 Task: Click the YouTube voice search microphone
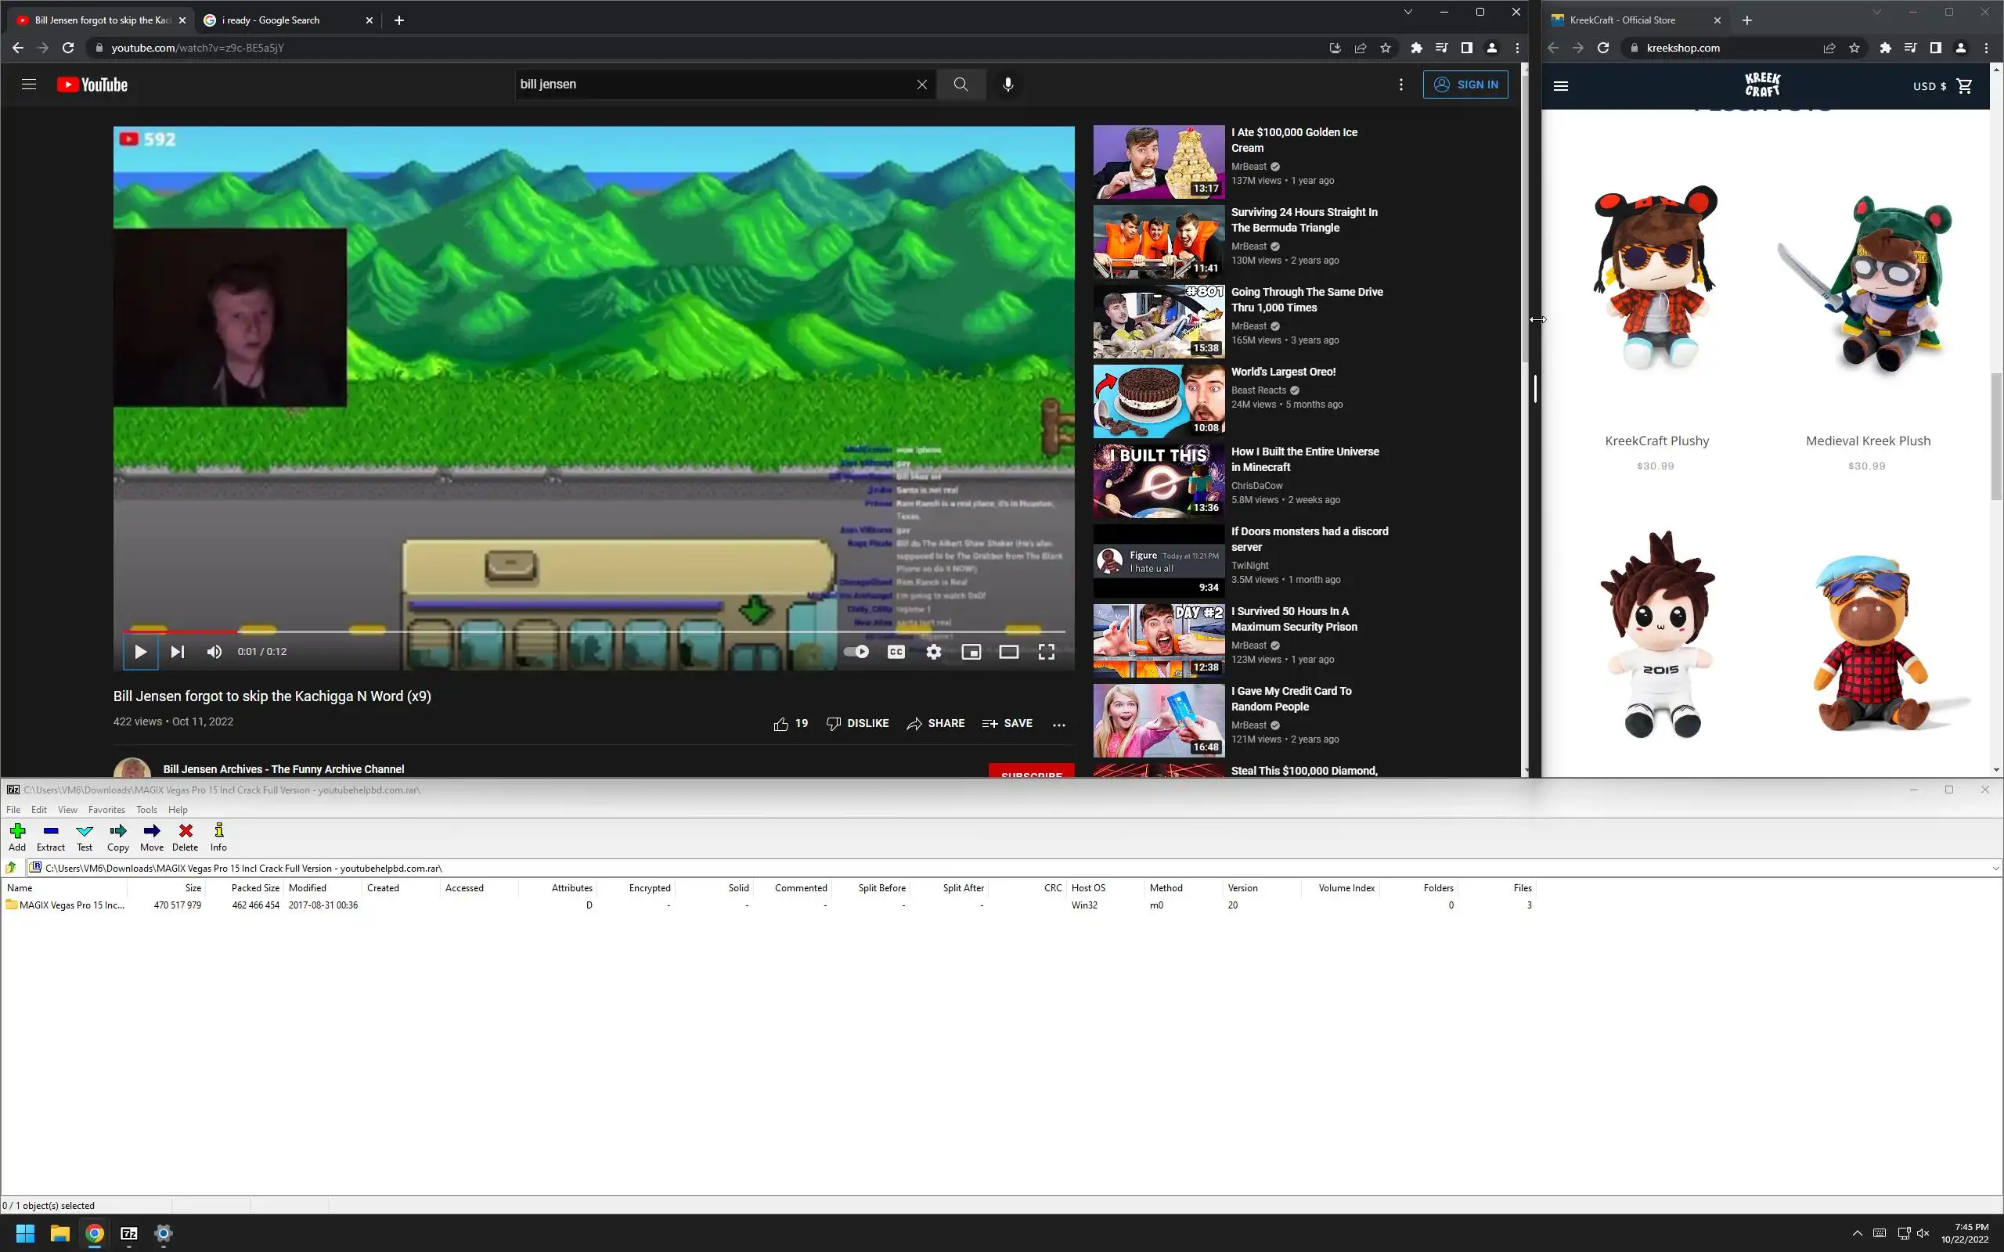pyautogui.click(x=1007, y=85)
